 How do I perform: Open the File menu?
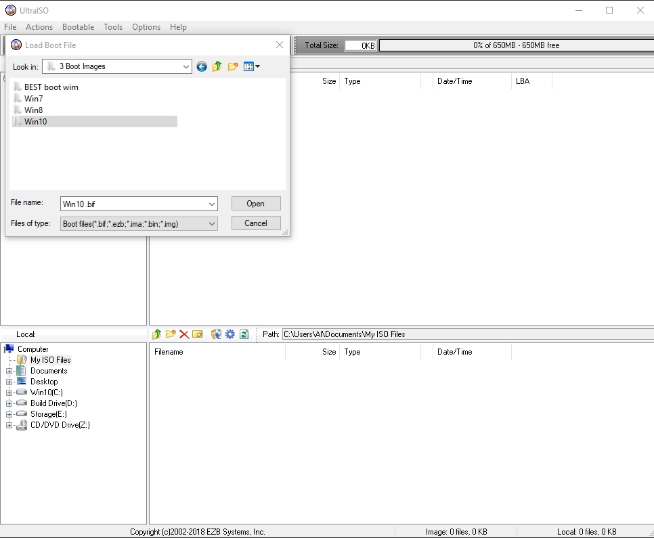click(x=10, y=27)
